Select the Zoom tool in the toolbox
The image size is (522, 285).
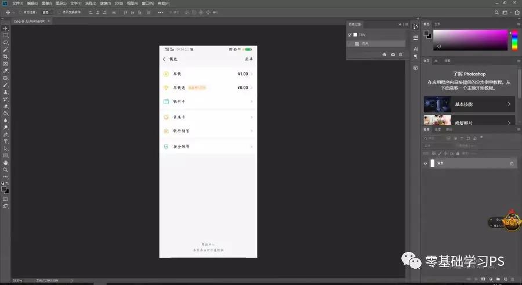pos(5,169)
